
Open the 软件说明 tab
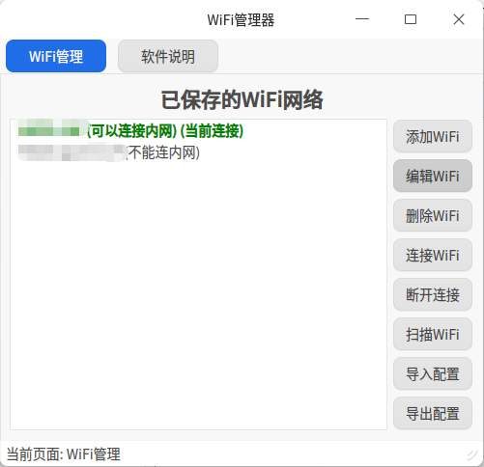(168, 56)
